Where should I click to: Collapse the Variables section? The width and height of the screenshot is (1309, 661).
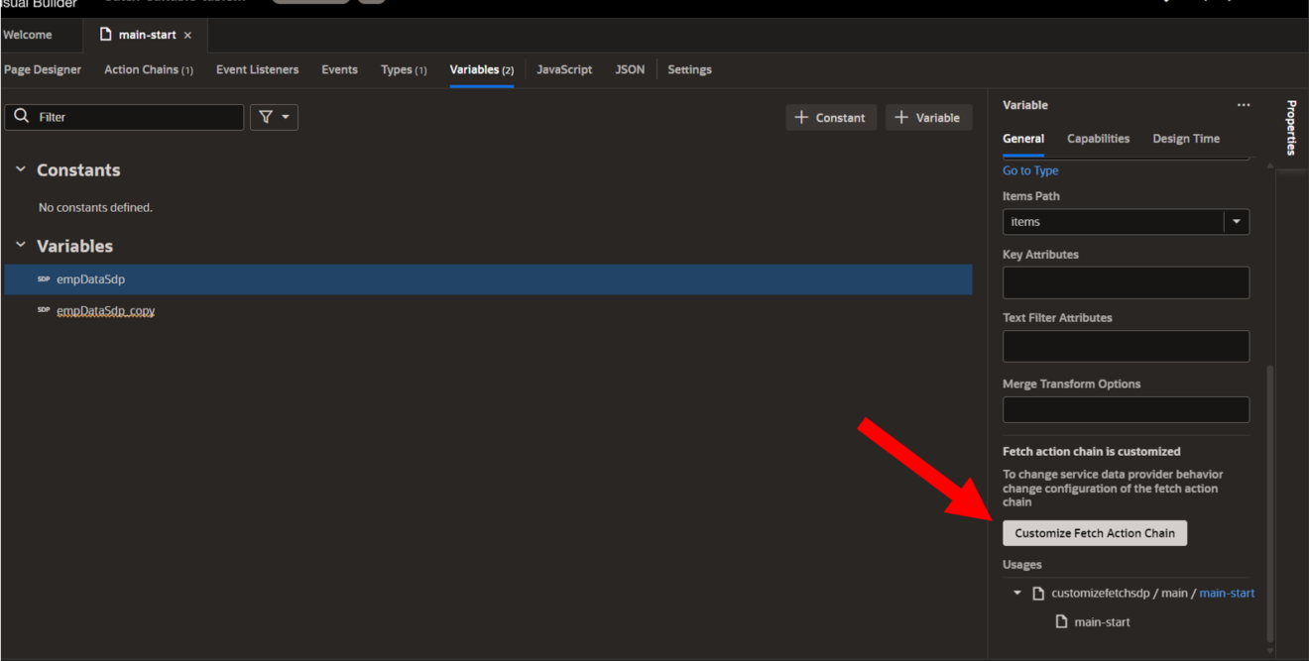click(21, 246)
